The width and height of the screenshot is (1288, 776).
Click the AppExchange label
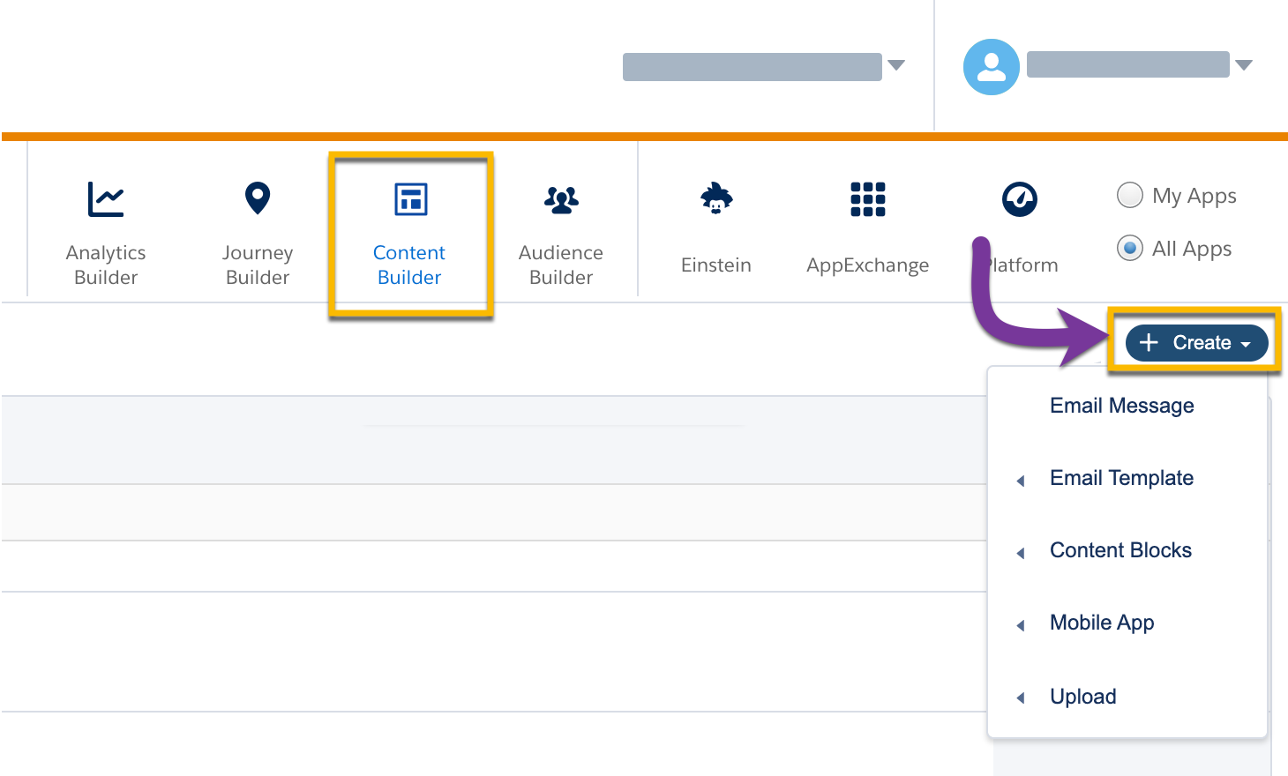[x=868, y=265]
